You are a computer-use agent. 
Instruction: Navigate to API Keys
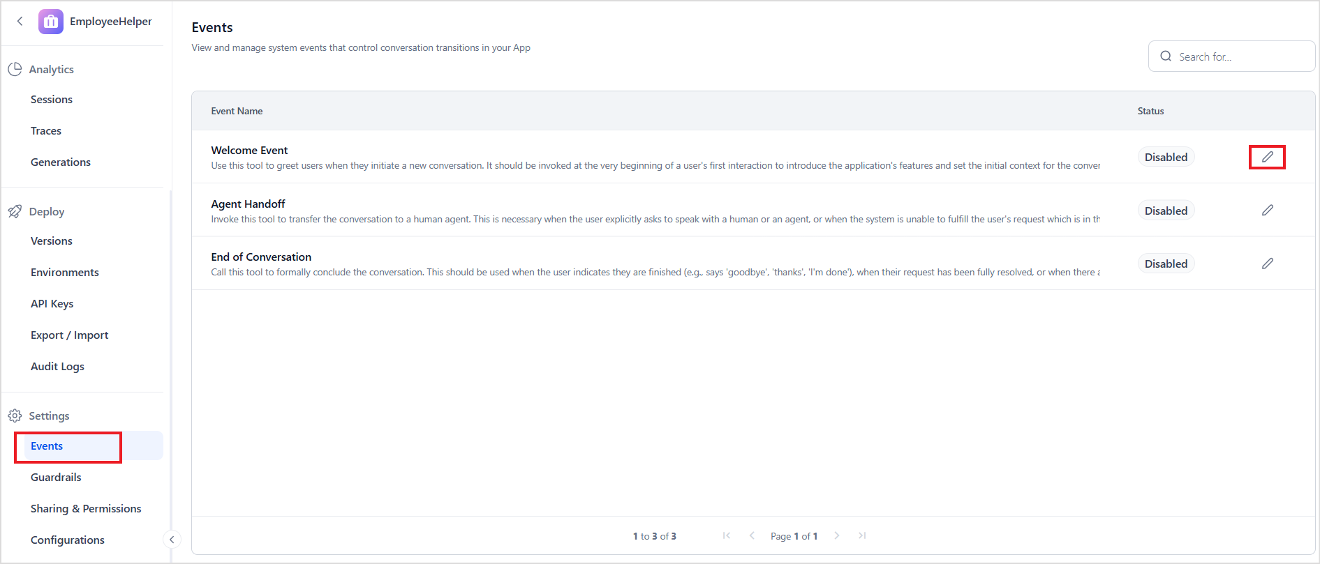(x=52, y=304)
